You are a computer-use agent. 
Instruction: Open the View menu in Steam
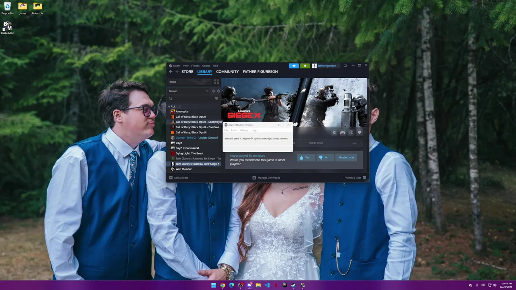point(186,66)
